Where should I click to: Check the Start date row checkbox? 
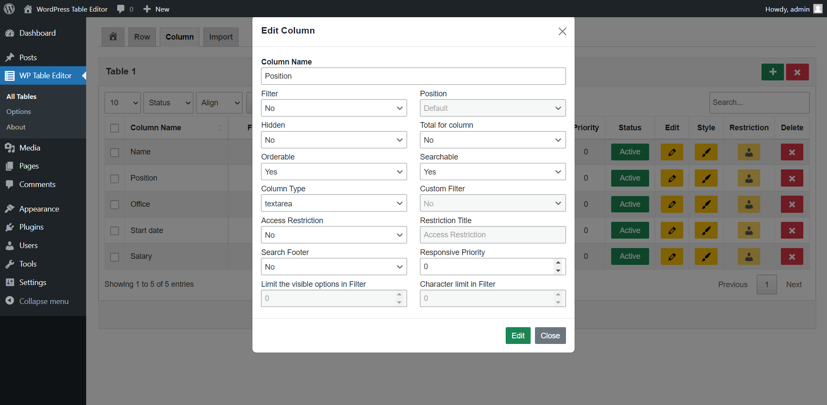[x=115, y=231]
